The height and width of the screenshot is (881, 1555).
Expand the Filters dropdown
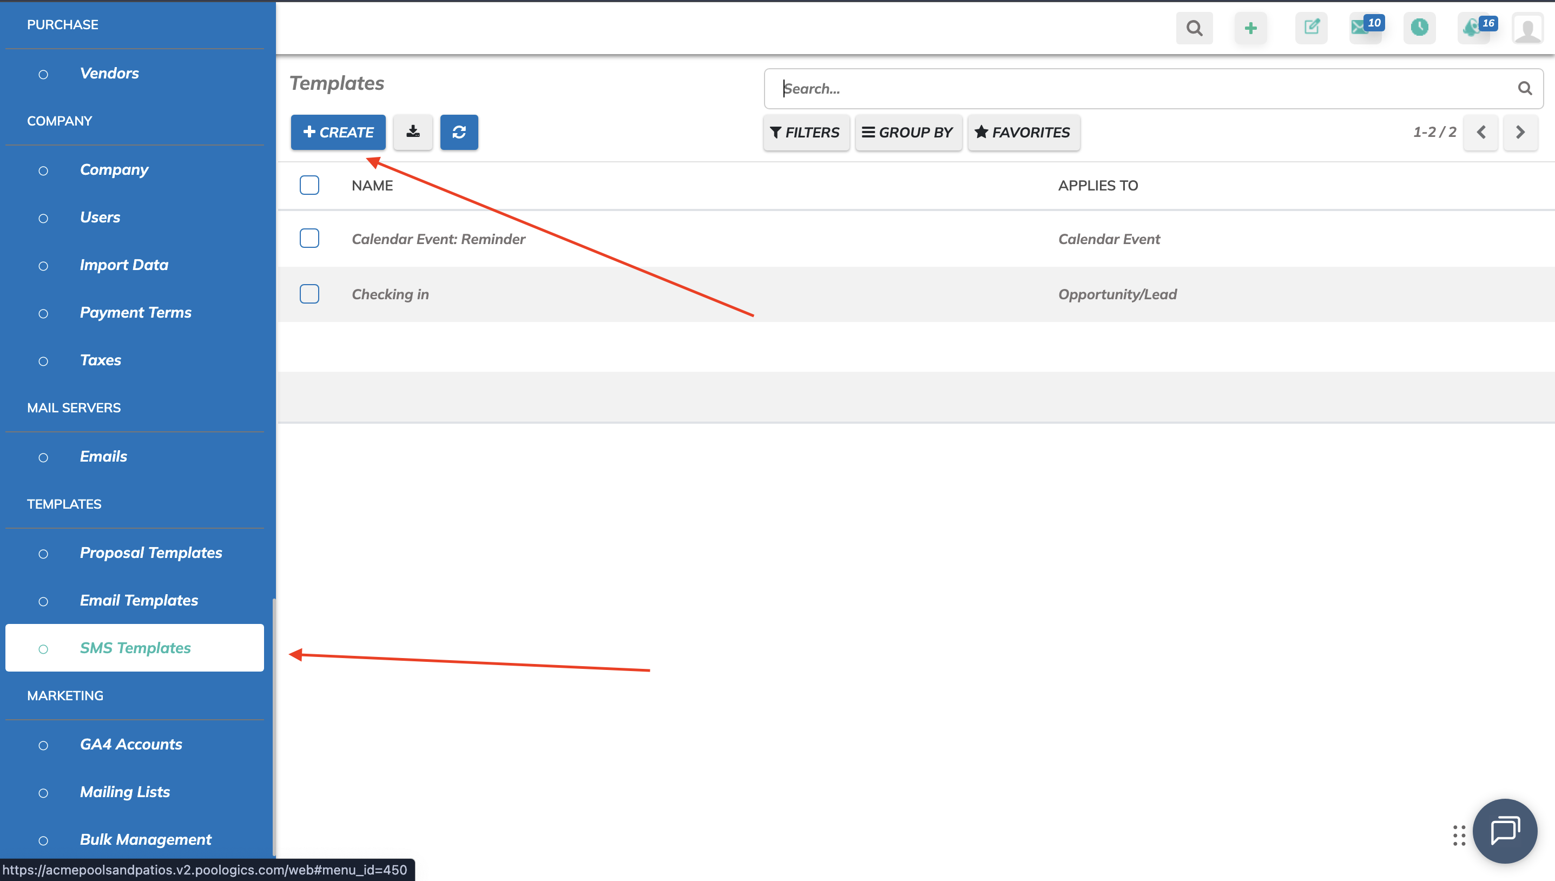(x=806, y=132)
